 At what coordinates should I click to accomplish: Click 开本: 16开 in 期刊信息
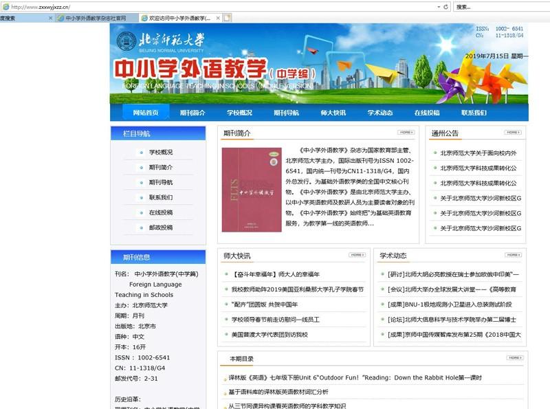pos(130,347)
